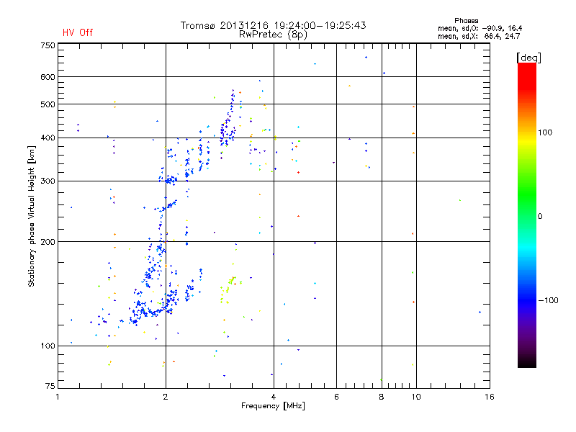Select the Tromsø date and time title

pyautogui.click(x=273, y=25)
